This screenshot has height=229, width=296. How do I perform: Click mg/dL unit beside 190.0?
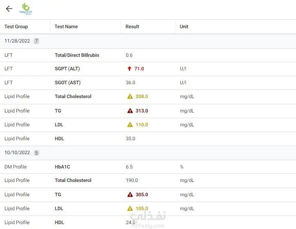187,180
